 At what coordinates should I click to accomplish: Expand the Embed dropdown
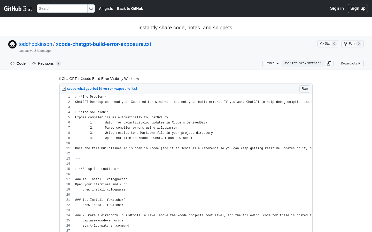[272, 63]
